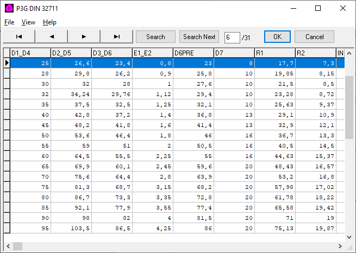Jump to the first record
The height and width of the screenshot is (253, 356).
pos(19,37)
